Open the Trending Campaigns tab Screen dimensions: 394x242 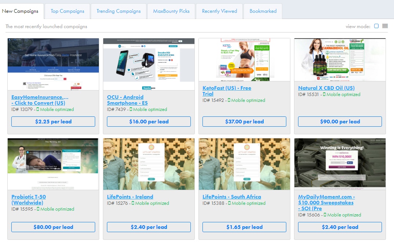(x=119, y=11)
